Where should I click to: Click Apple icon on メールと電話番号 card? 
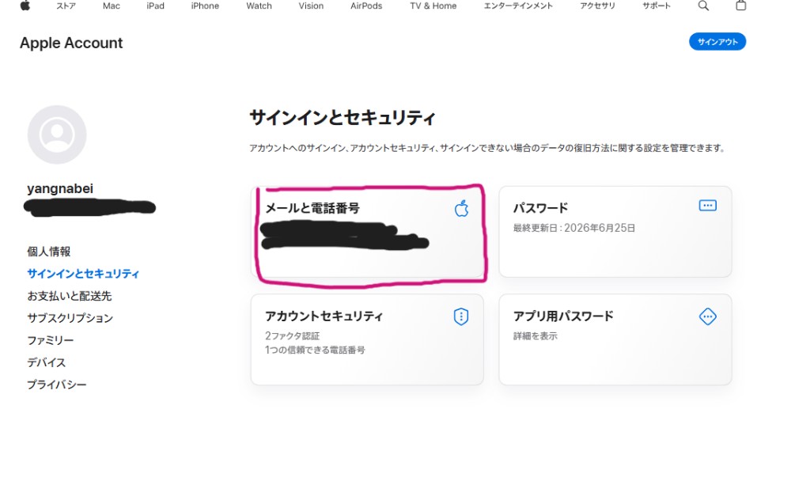461,209
